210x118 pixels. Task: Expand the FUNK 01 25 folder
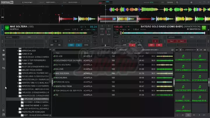[17, 54]
